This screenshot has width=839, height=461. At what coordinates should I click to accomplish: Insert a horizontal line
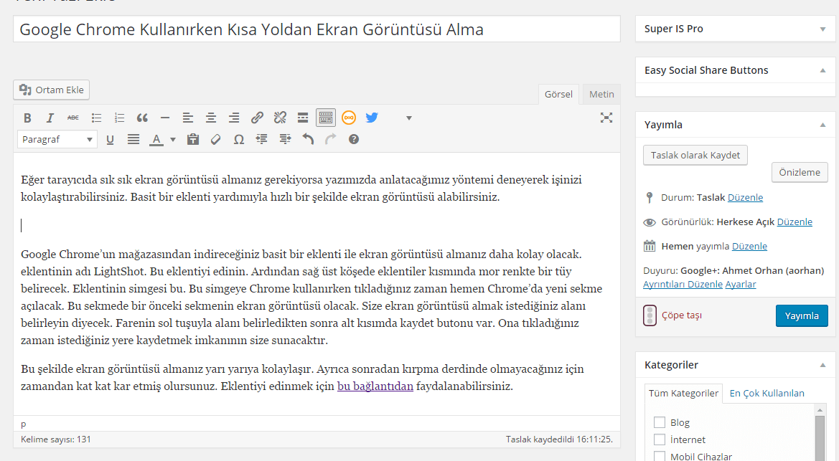(x=165, y=118)
